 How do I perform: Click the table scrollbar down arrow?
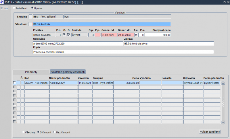pyautogui.click(x=223, y=122)
